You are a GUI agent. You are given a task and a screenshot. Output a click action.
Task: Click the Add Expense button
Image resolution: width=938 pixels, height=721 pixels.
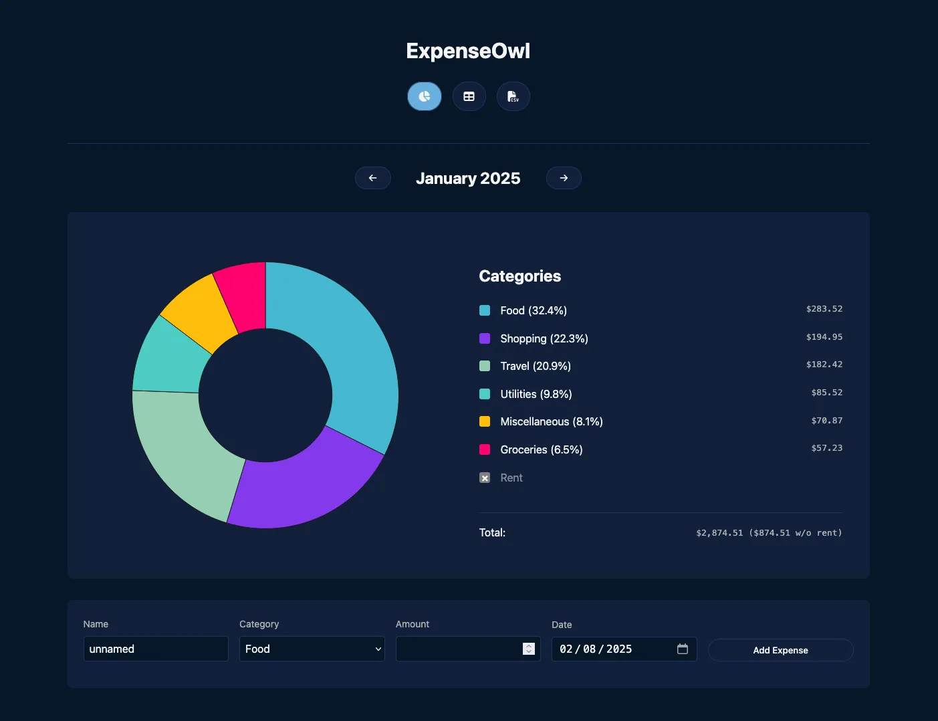click(x=780, y=649)
